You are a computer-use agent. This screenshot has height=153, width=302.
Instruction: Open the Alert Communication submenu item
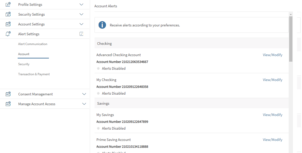coord(33,44)
